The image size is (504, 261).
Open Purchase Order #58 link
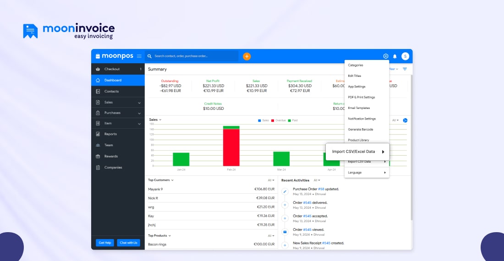[321, 189]
